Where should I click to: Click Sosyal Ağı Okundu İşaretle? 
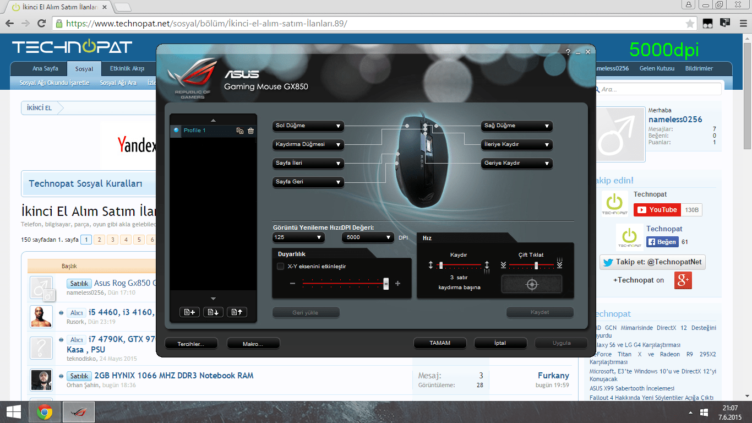point(55,83)
